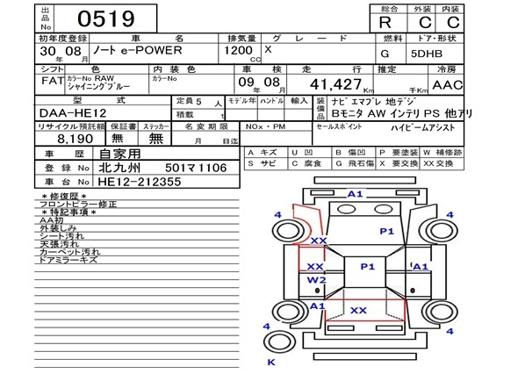The height and width of the screenshot is (381, 518).
Task: Click the A1 mark on the front bumper
Action: [355, 194]
